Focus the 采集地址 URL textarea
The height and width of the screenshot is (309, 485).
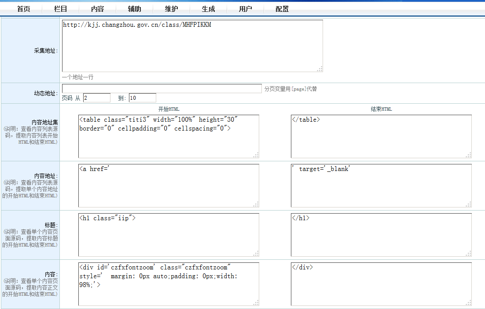pyautogui.click(x=192, y=46)
